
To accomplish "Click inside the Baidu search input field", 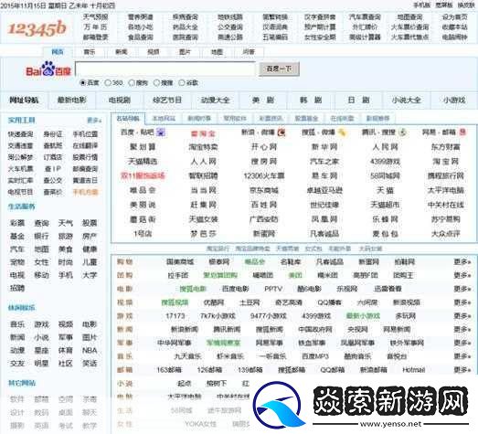I will (x=165, y=69).
